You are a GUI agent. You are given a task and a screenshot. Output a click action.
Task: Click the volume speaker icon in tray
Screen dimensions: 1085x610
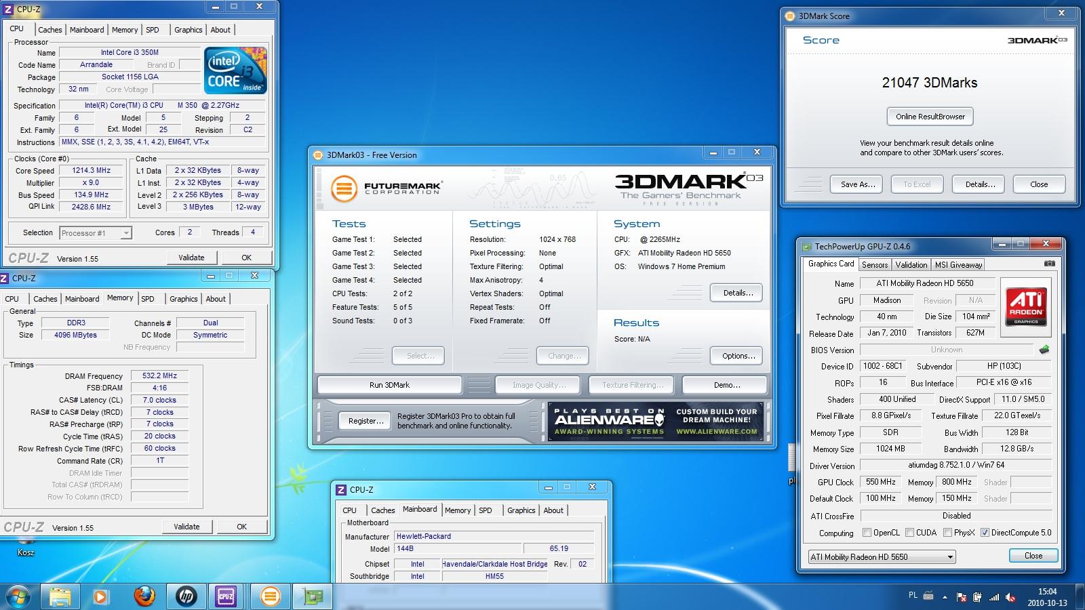coord(1010,597)
